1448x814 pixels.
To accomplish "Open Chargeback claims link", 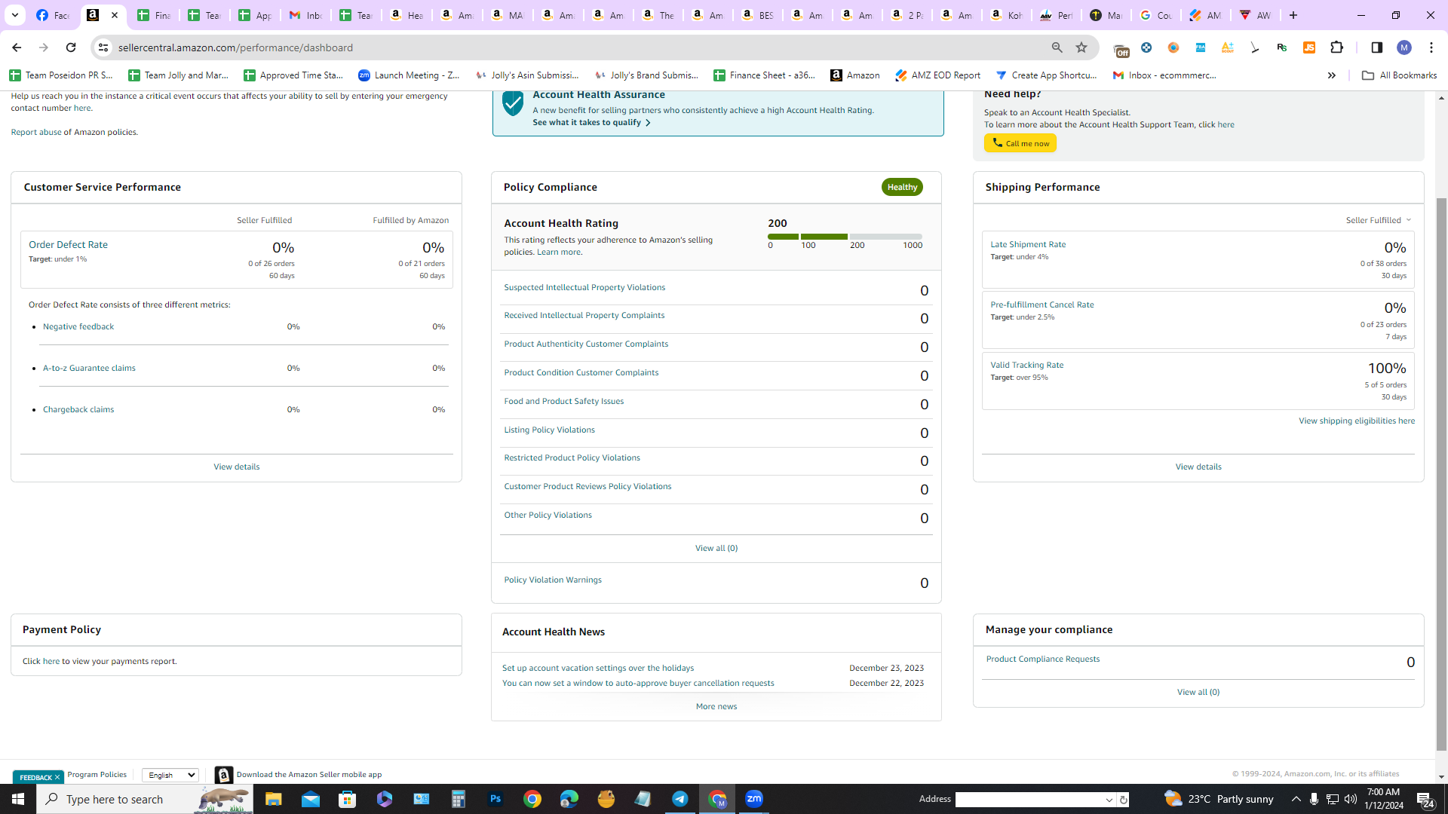I will 78,409.
